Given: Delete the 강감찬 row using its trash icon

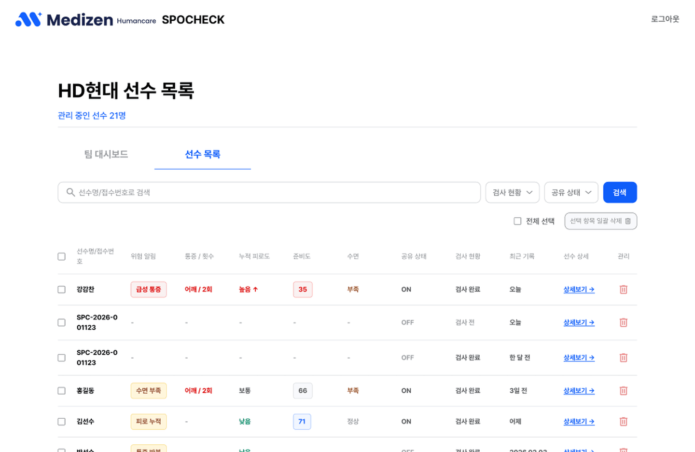Looking at the screenshot, I should click(623, 290).
